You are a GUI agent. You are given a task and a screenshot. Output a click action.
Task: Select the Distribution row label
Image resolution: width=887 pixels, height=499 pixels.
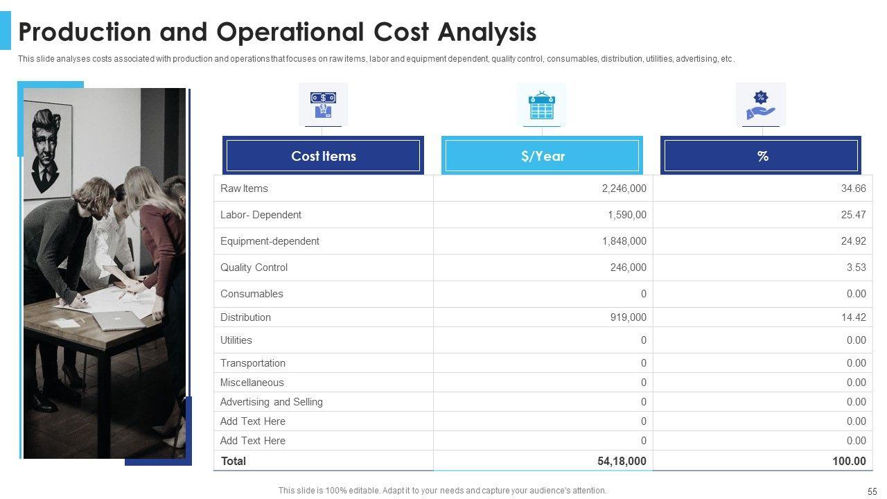(245, 317)
